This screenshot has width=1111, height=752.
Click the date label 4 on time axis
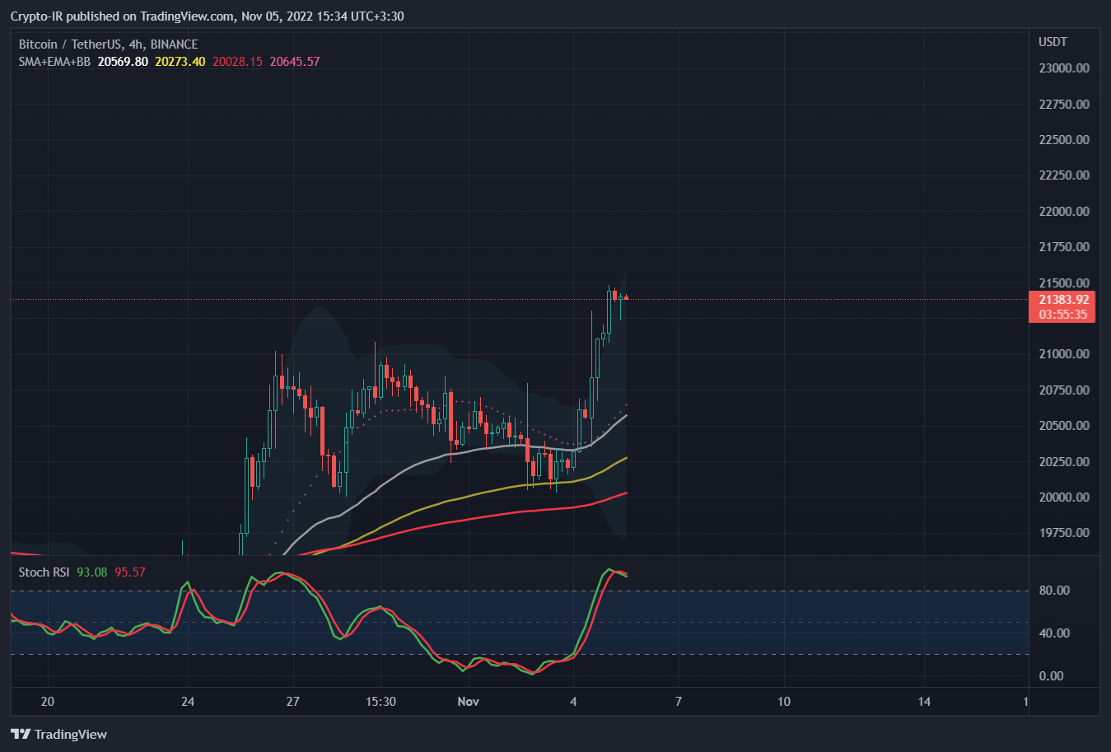[x=574, y=702]
